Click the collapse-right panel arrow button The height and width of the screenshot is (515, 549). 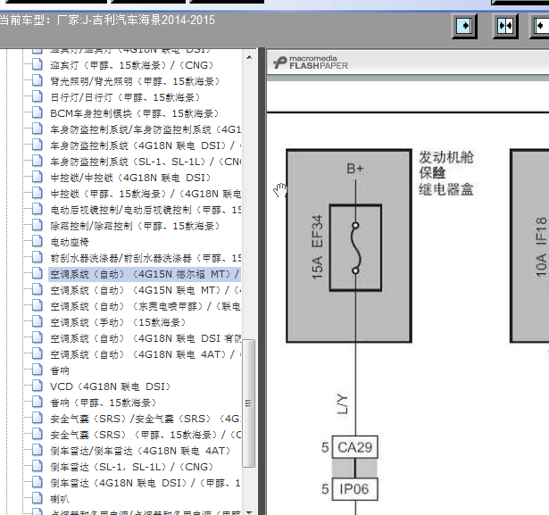[464, 26]
